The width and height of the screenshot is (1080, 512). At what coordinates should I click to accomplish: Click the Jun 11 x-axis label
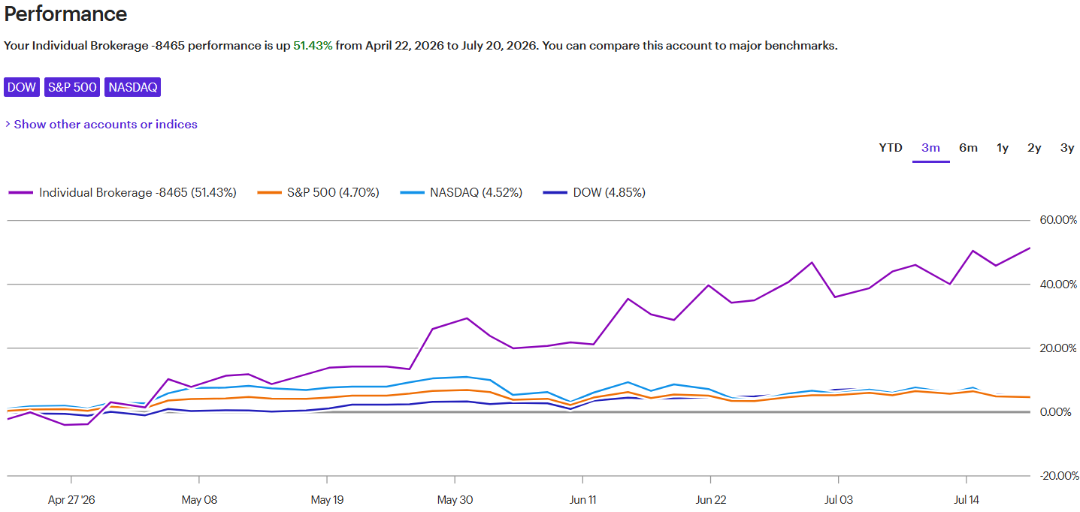(x=582, y=500)
